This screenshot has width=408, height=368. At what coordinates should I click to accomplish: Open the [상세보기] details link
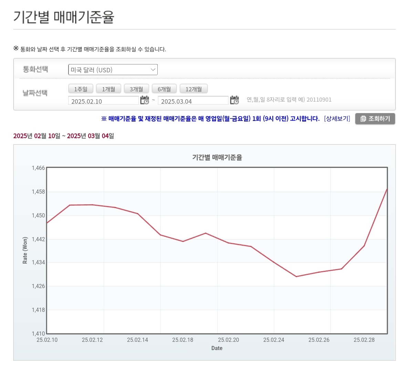click(337, 119)
